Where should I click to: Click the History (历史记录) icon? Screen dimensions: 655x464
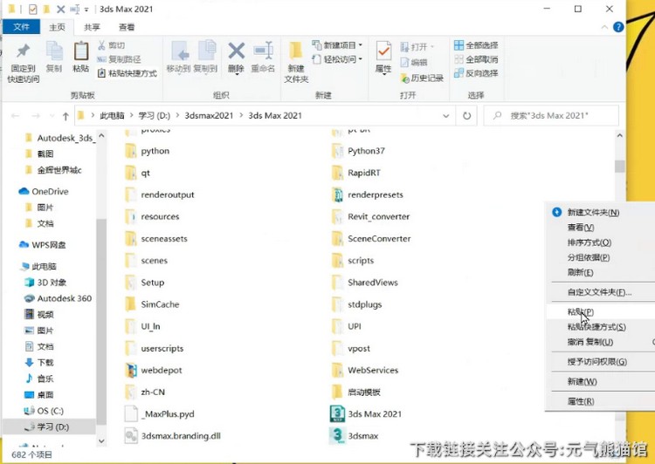[x=403, y=78]
